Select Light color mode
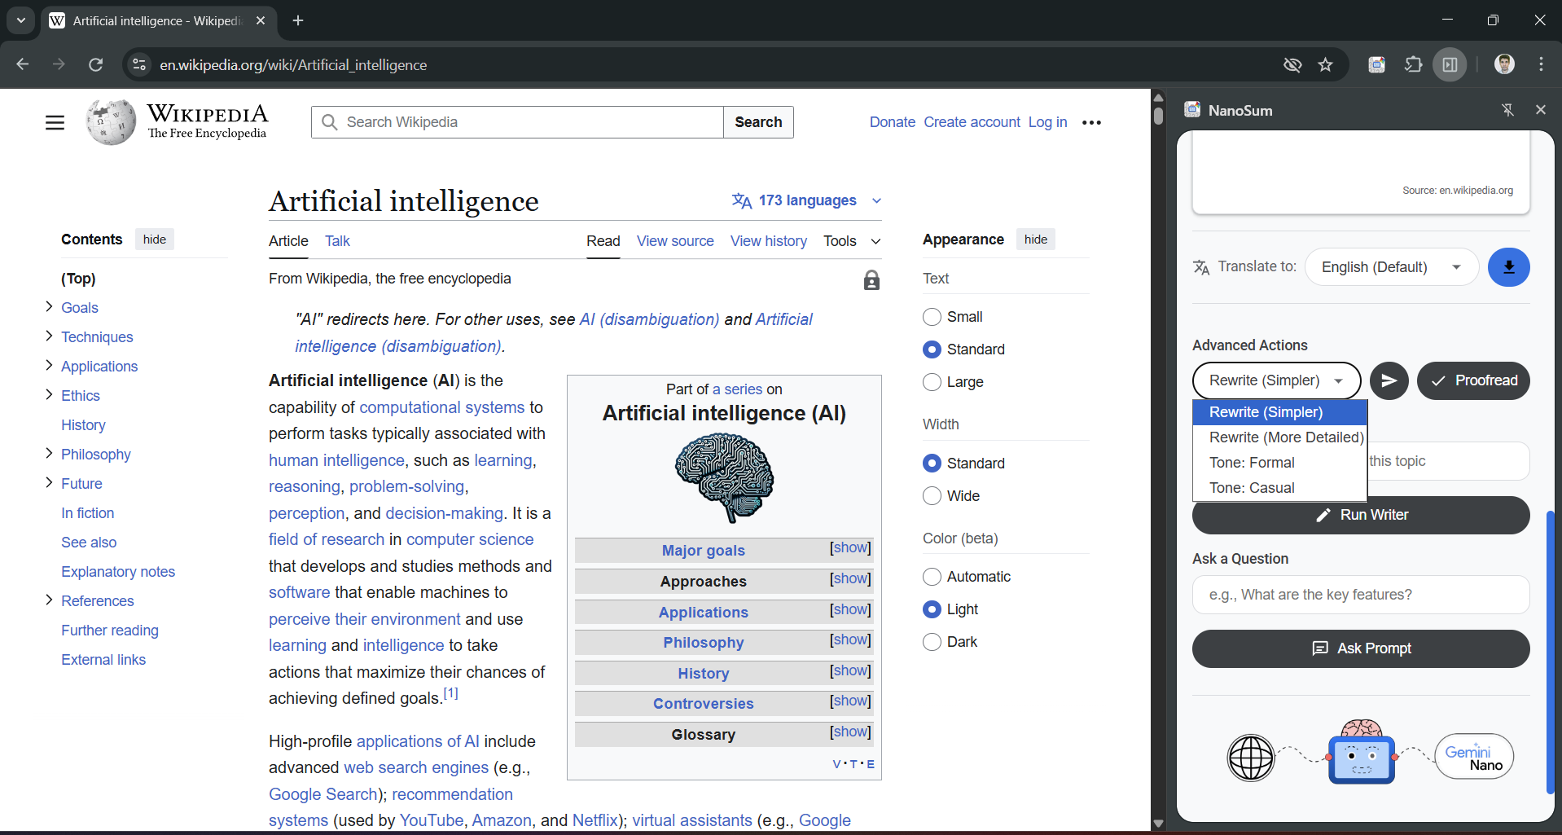 coord(932,609)
